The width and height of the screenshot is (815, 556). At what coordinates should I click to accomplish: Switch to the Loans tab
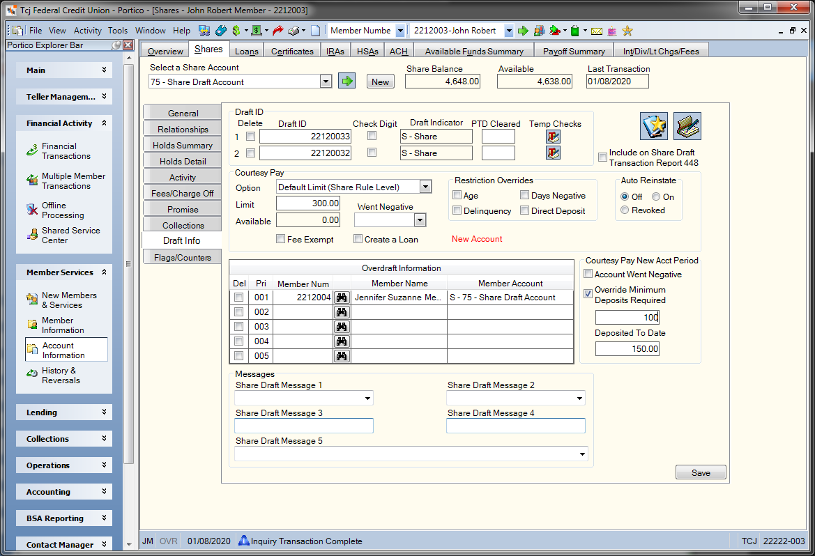pyautogui.click(x=246, y=51)
